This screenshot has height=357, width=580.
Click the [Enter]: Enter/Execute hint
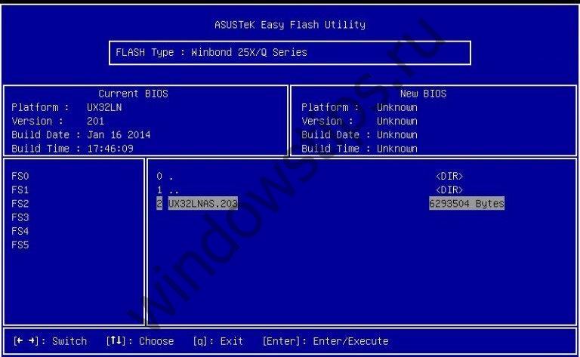325,340
